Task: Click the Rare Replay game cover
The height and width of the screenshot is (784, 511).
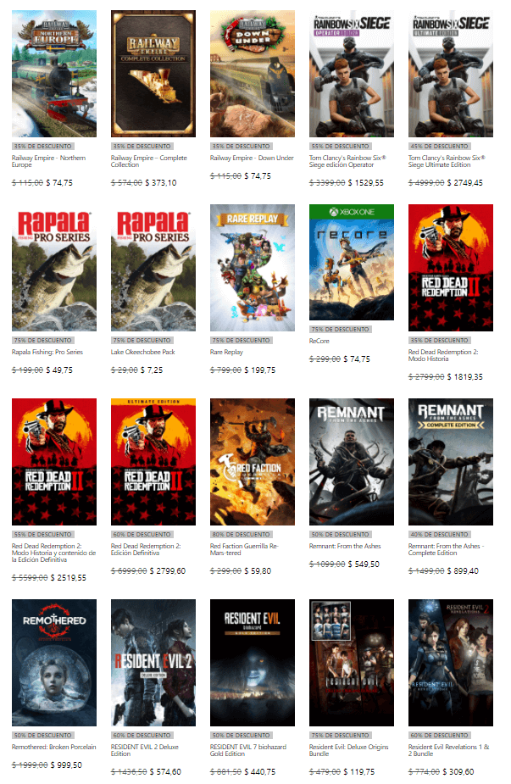Action: [253, 267]
